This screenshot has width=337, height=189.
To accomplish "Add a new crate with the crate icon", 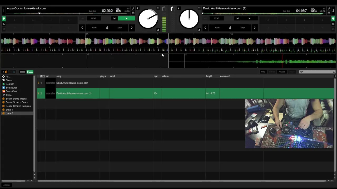I will [x=5, y=72].
